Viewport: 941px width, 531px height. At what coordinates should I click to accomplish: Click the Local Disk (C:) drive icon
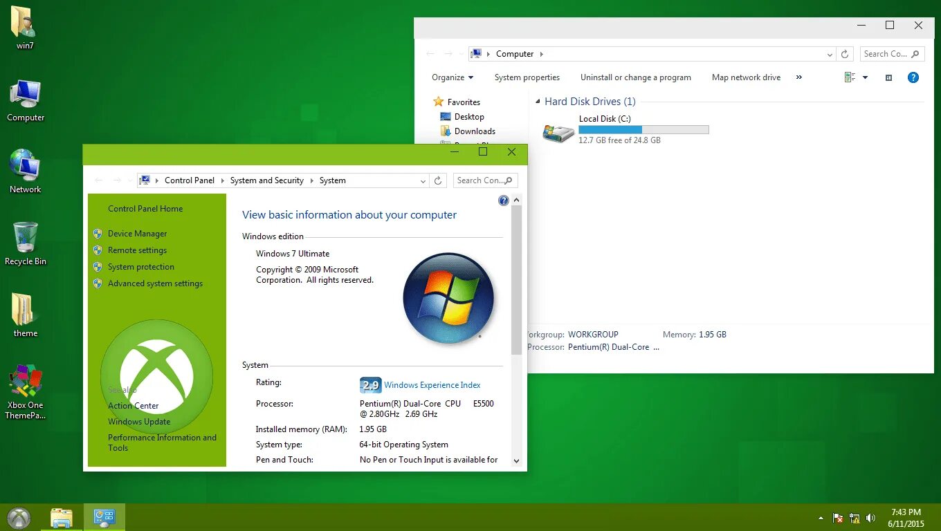pyautogui.click(x=558, y=133)
